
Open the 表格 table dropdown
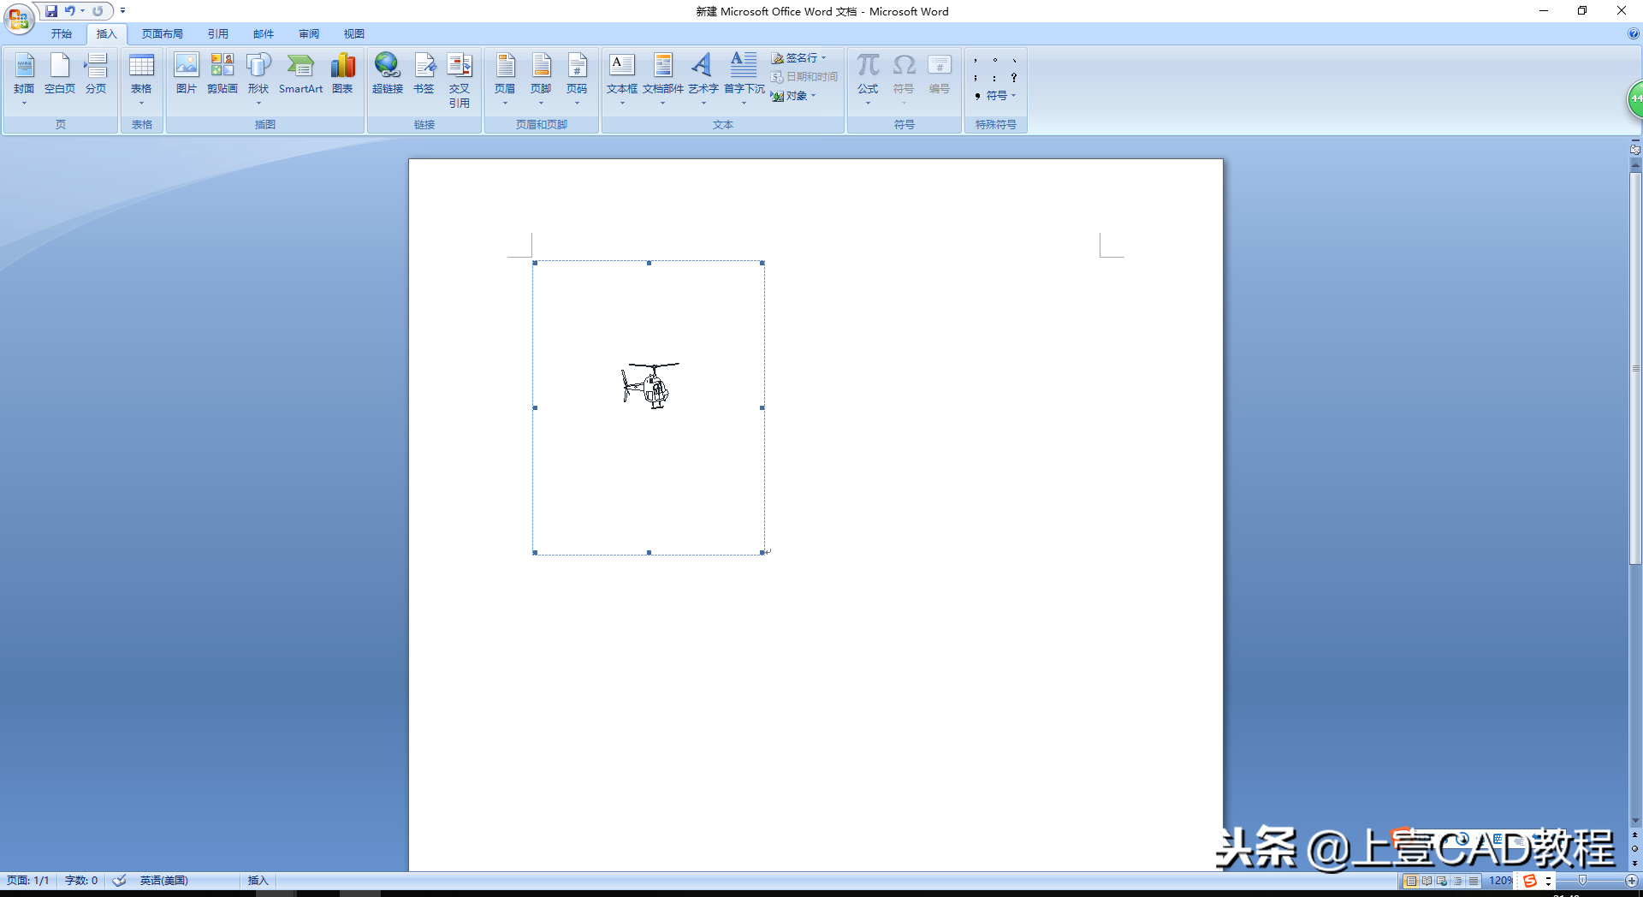coord(141,79)
